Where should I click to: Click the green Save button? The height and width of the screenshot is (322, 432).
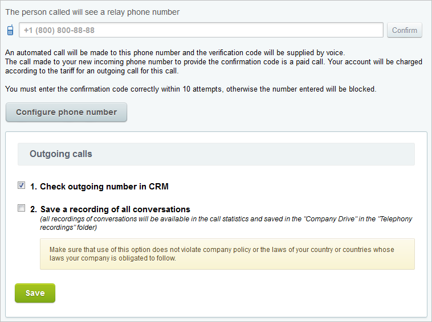point(35,293)
